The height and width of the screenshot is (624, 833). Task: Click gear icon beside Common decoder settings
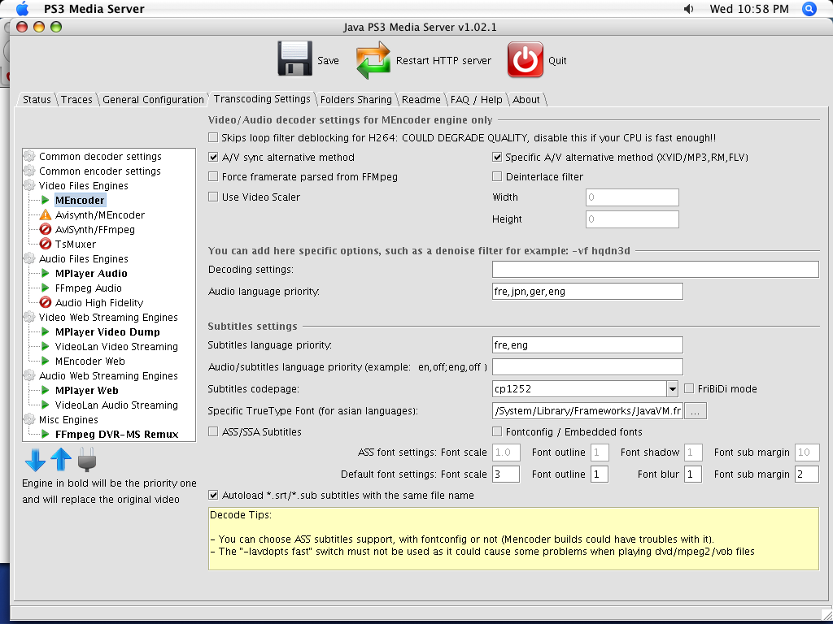pyautogui.click(x=29, y=157)
